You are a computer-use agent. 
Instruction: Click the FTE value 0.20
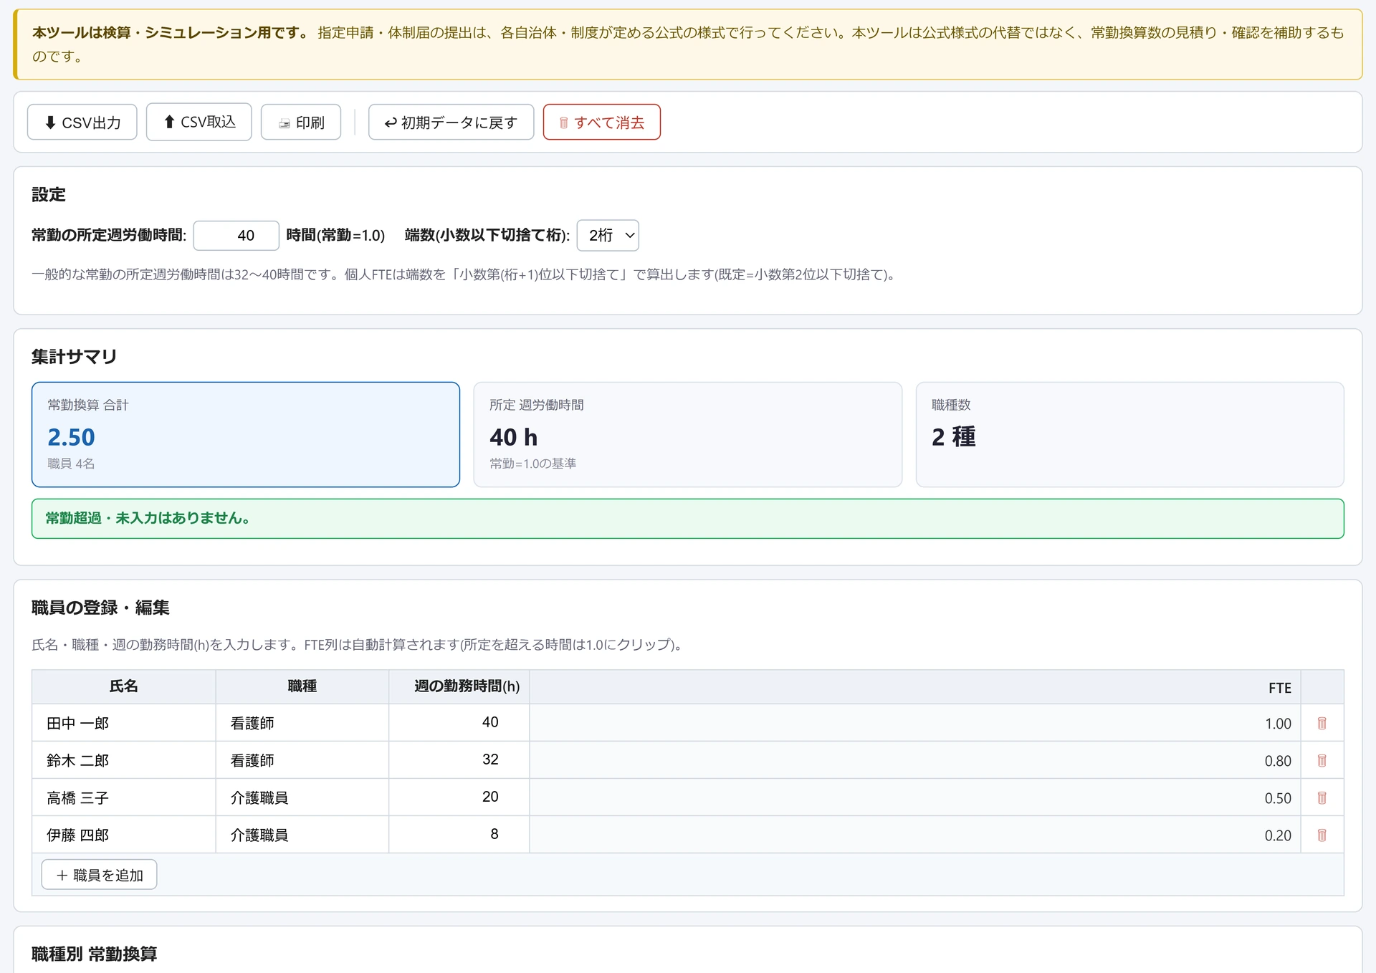[x=1278, y=835]
